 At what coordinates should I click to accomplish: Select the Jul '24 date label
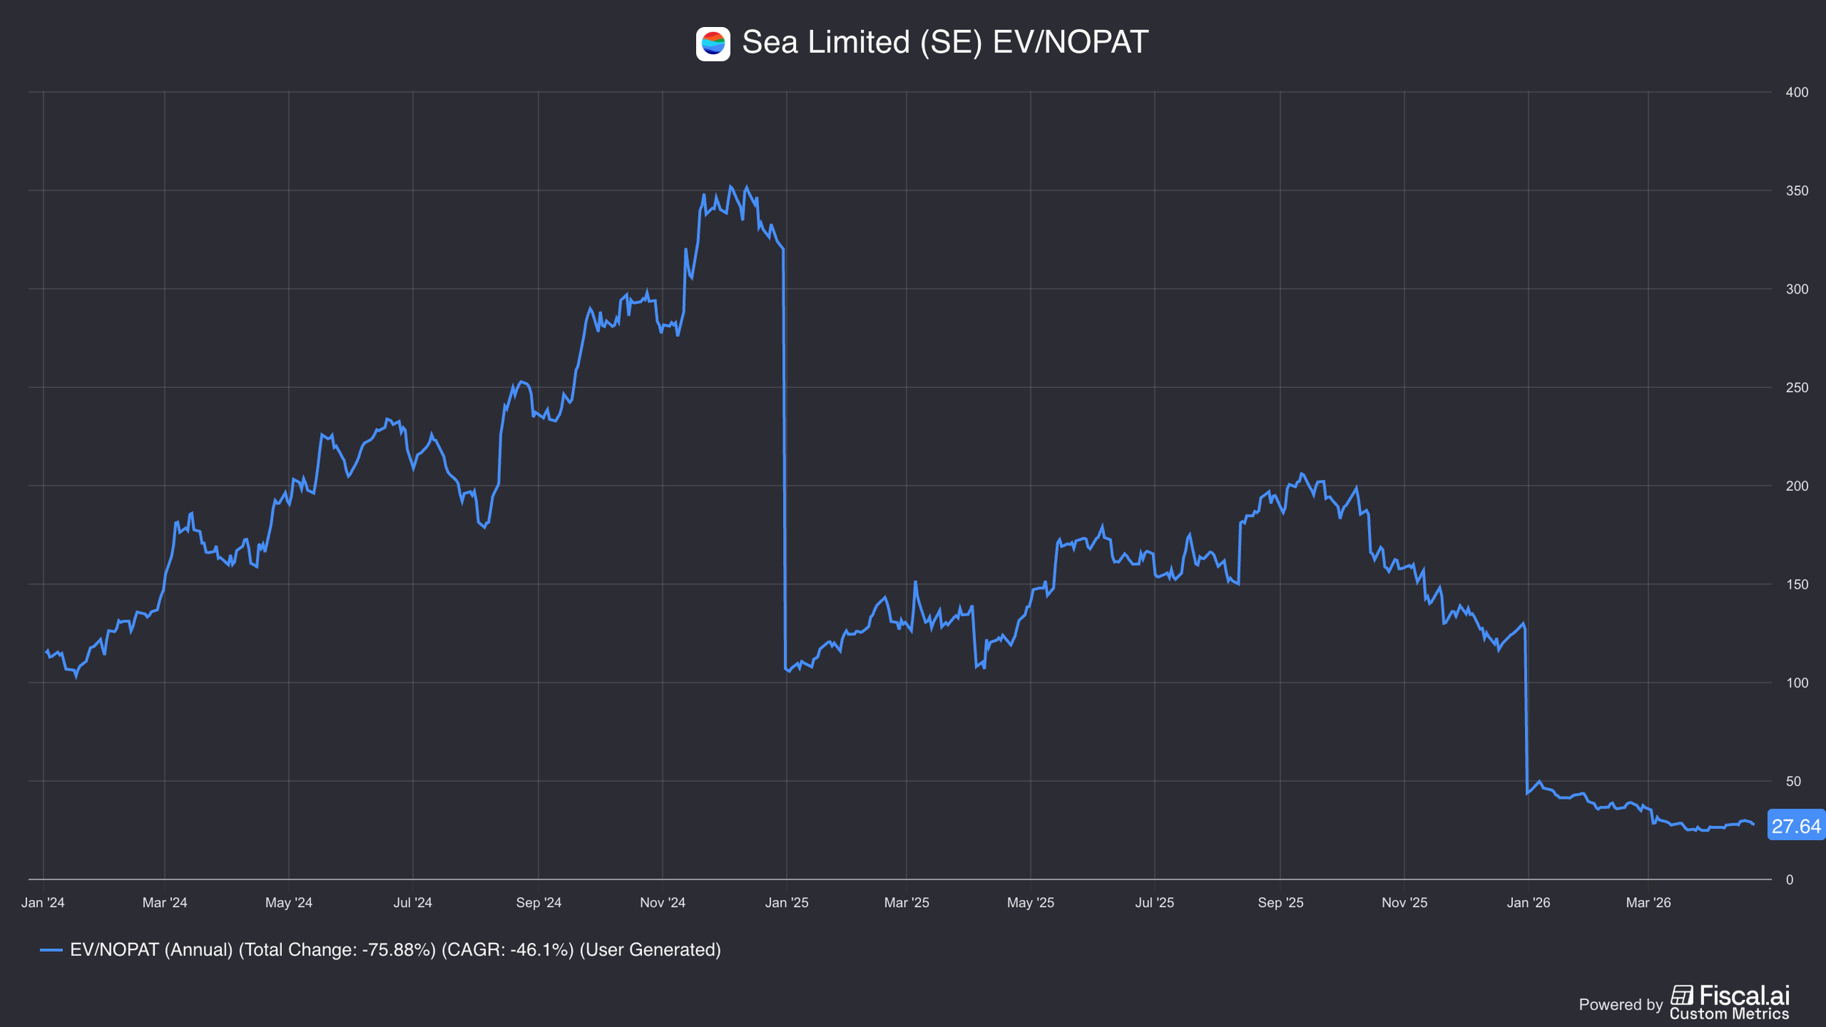tap(413, 903)
